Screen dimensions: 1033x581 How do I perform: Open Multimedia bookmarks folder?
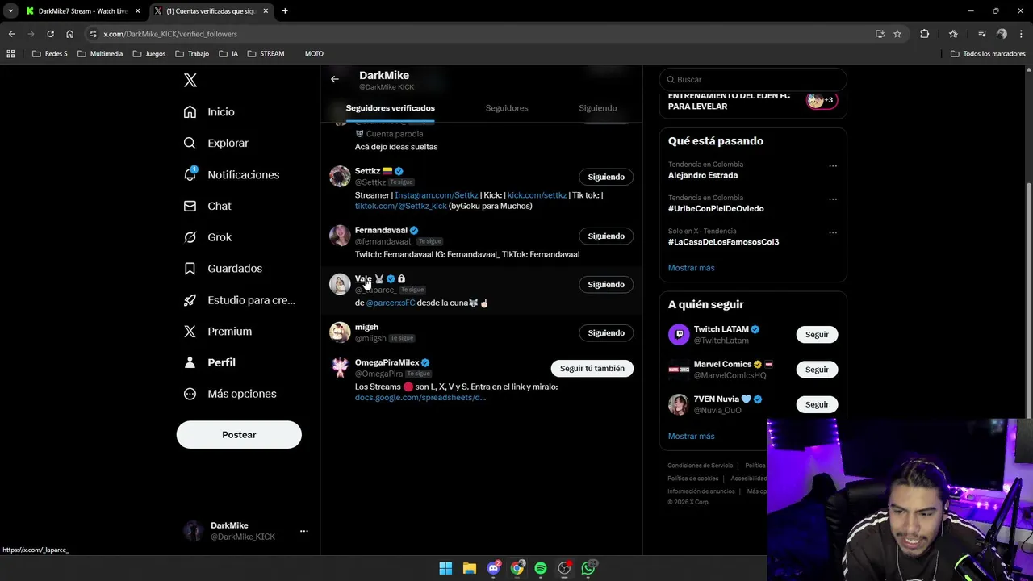click(x=100, y=54)
